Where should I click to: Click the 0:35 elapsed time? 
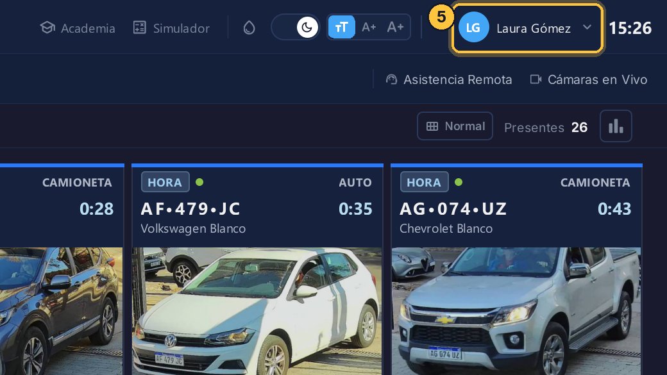click(355, 209)
